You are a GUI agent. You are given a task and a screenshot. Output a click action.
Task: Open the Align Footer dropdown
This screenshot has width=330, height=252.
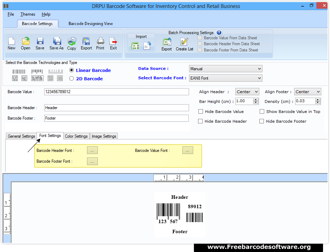(x=307, y=92)
